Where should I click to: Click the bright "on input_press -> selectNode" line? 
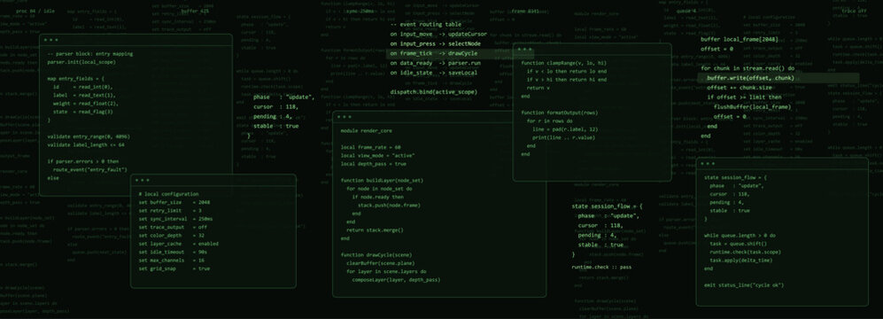(x=436, y=43)
